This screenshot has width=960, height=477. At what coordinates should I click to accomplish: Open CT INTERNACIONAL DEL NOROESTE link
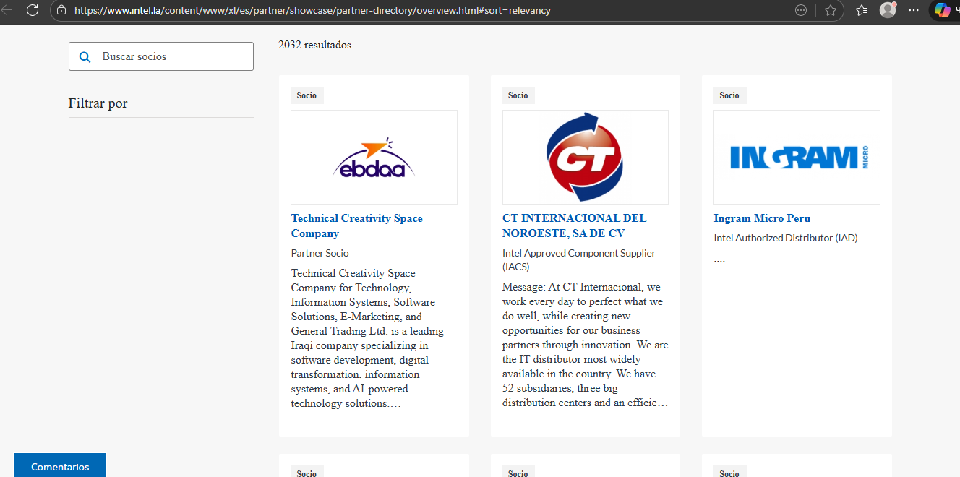pyautogui.click(x=575, y=225)
